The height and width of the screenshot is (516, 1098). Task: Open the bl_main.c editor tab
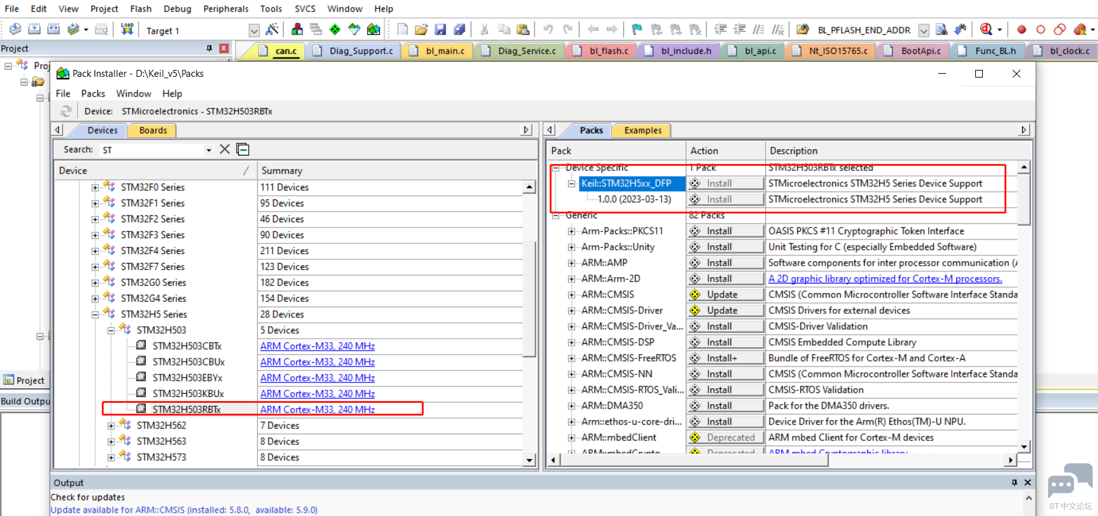click(x=438, y=51)
